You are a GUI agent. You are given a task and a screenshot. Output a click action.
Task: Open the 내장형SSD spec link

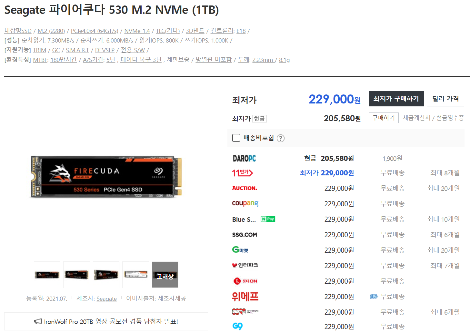point(18,31)
